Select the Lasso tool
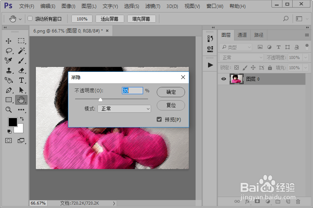Viewport: 313px width, 208px height. tap(9, 51)
